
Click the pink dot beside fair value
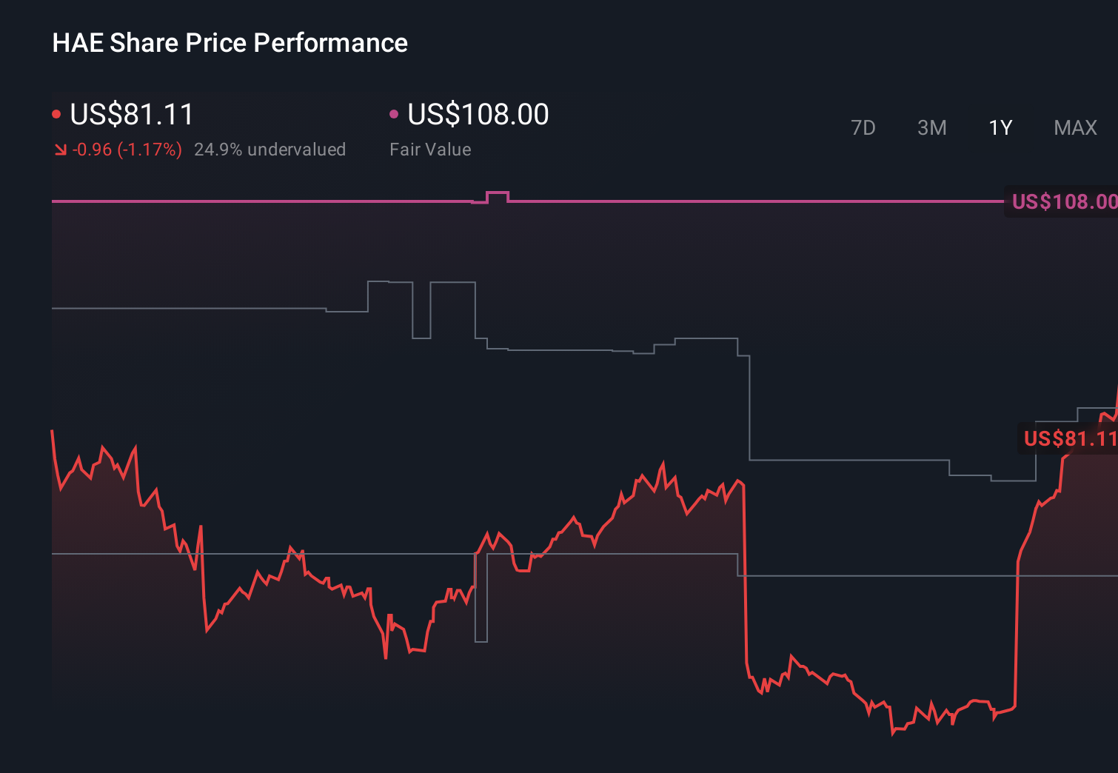(394, 114)
